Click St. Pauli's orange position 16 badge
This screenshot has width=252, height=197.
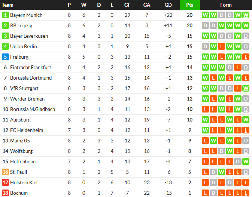coord(5,172)
